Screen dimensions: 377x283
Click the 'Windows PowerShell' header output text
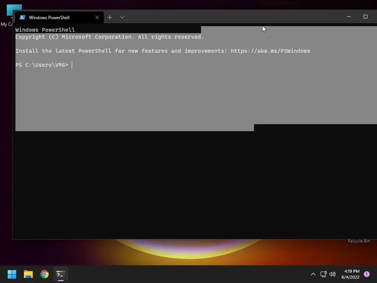(45, 30)
